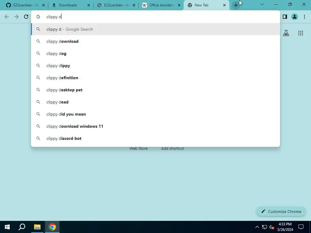Close the Downloads tab
The image size is (311, 233).
(x=89, y=5)
